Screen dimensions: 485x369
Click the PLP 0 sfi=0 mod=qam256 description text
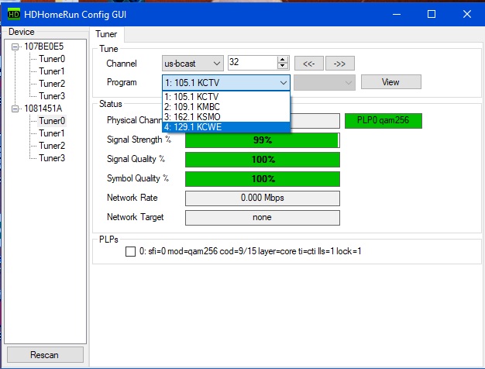250,251
